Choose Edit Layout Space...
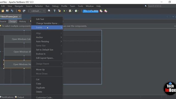The image size is (176, 99). pyautogui.click(x=47, y=58)
